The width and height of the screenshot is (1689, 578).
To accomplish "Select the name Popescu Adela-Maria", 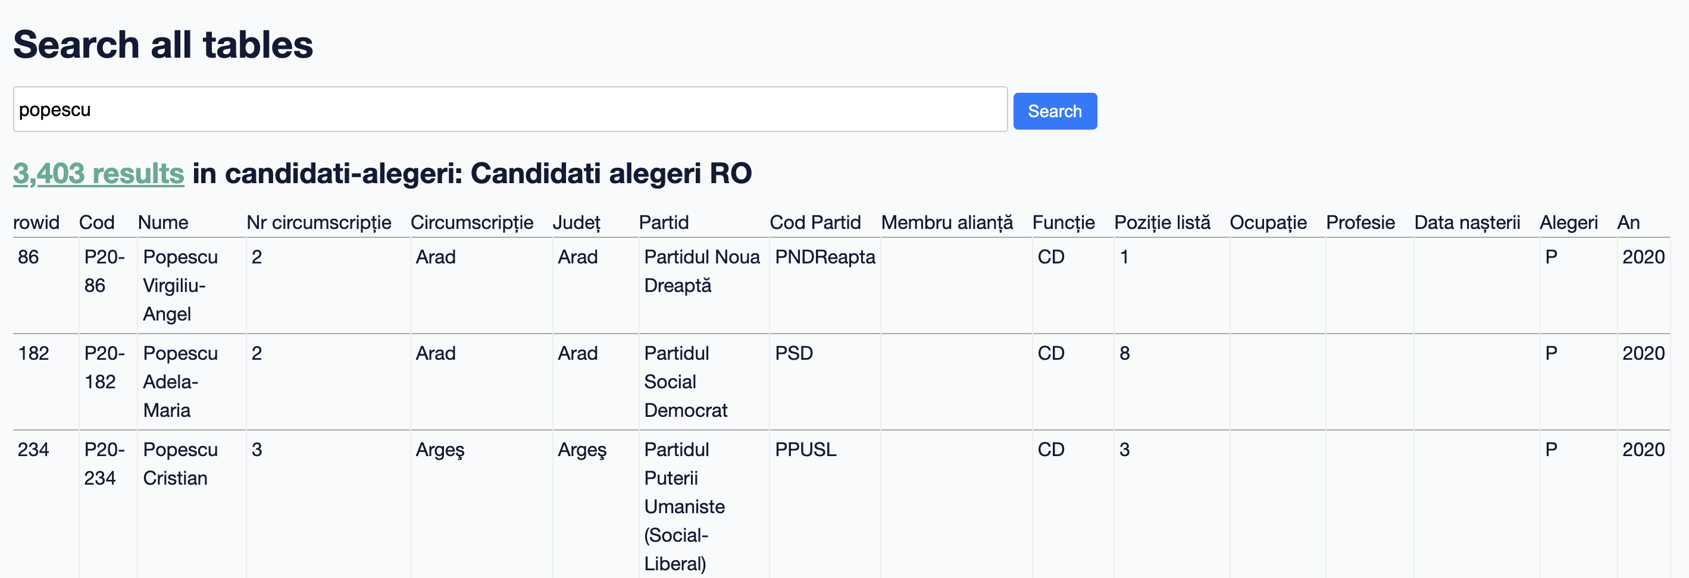I will click(180, 381).
